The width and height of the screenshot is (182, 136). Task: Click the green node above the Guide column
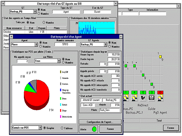(x=152, y=84)
